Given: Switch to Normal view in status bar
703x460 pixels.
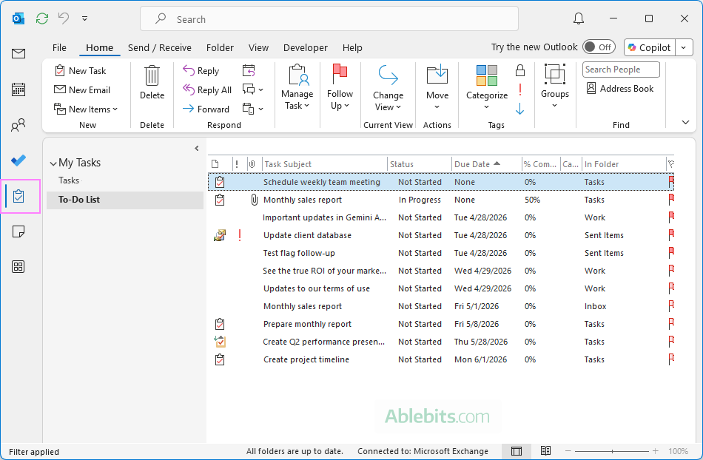Looking at the screenshot, I should point(517,451).
